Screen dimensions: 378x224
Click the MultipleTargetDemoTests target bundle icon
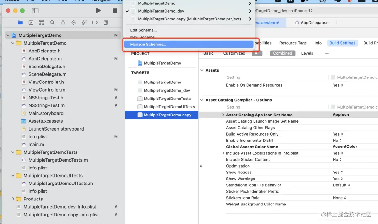(x=140, y=99)
